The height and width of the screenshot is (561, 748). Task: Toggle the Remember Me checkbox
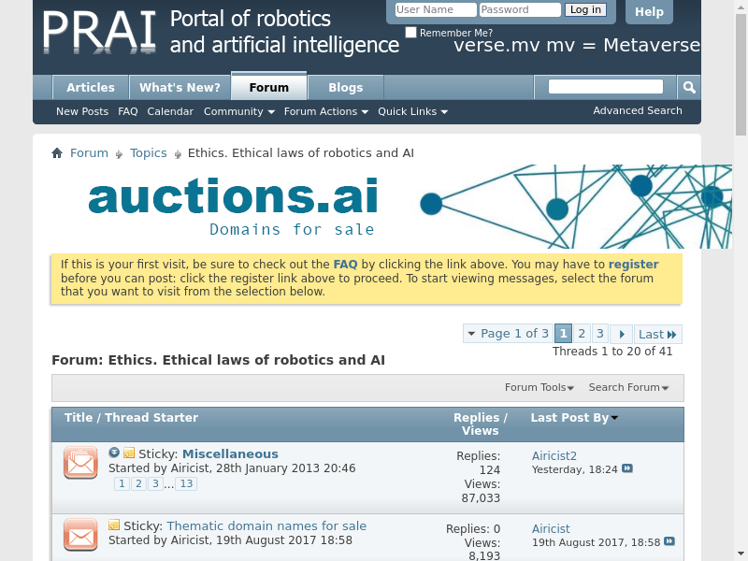pyautogui.click(x=410, y=32)
